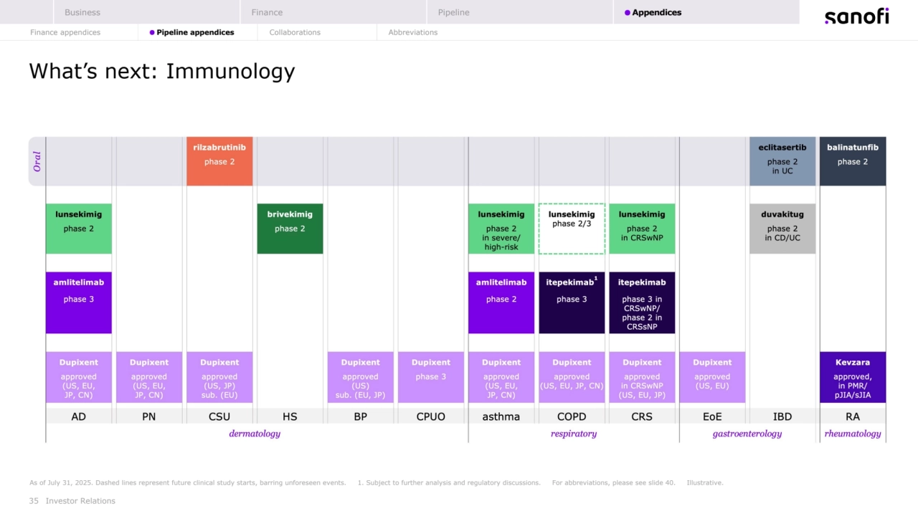Click the asthma column label

(x=501, y=416)
